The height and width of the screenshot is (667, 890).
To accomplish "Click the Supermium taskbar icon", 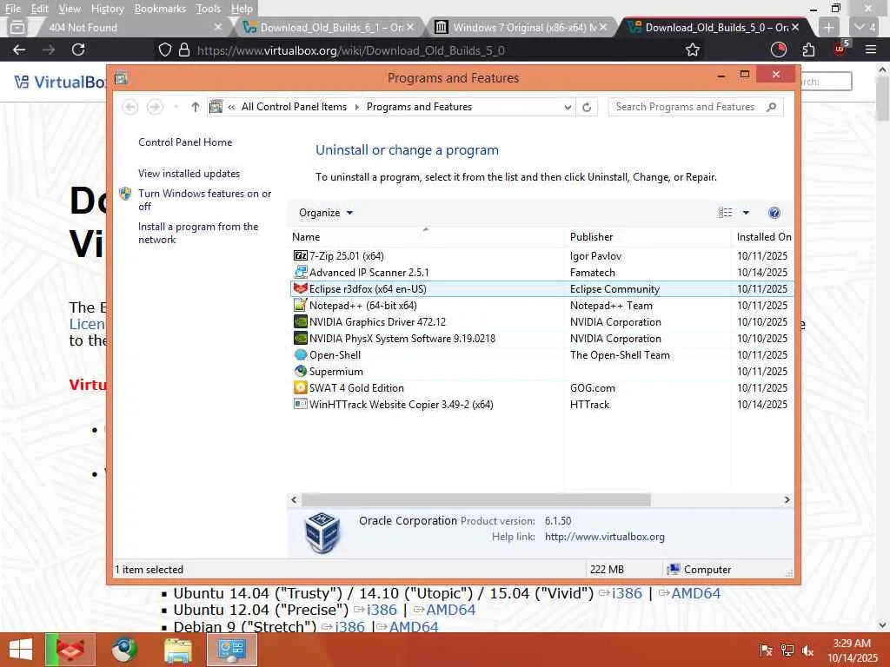I will point(124,650).
